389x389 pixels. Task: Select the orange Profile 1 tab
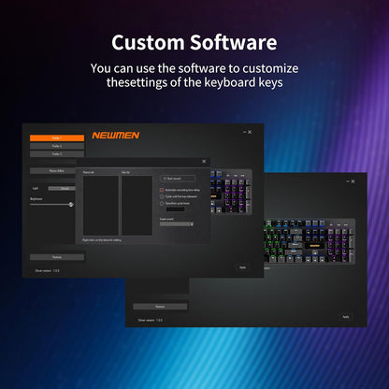click(x=57, y=137)
